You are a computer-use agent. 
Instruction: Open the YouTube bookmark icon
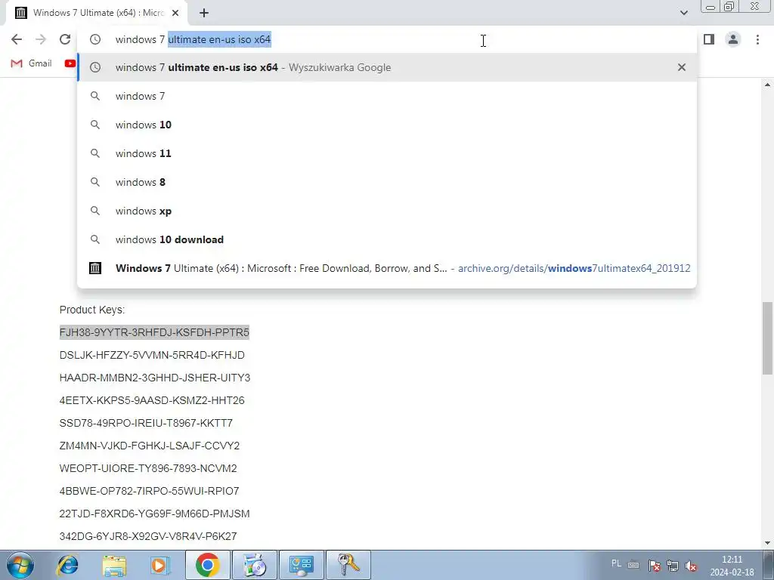pos(70,63)
